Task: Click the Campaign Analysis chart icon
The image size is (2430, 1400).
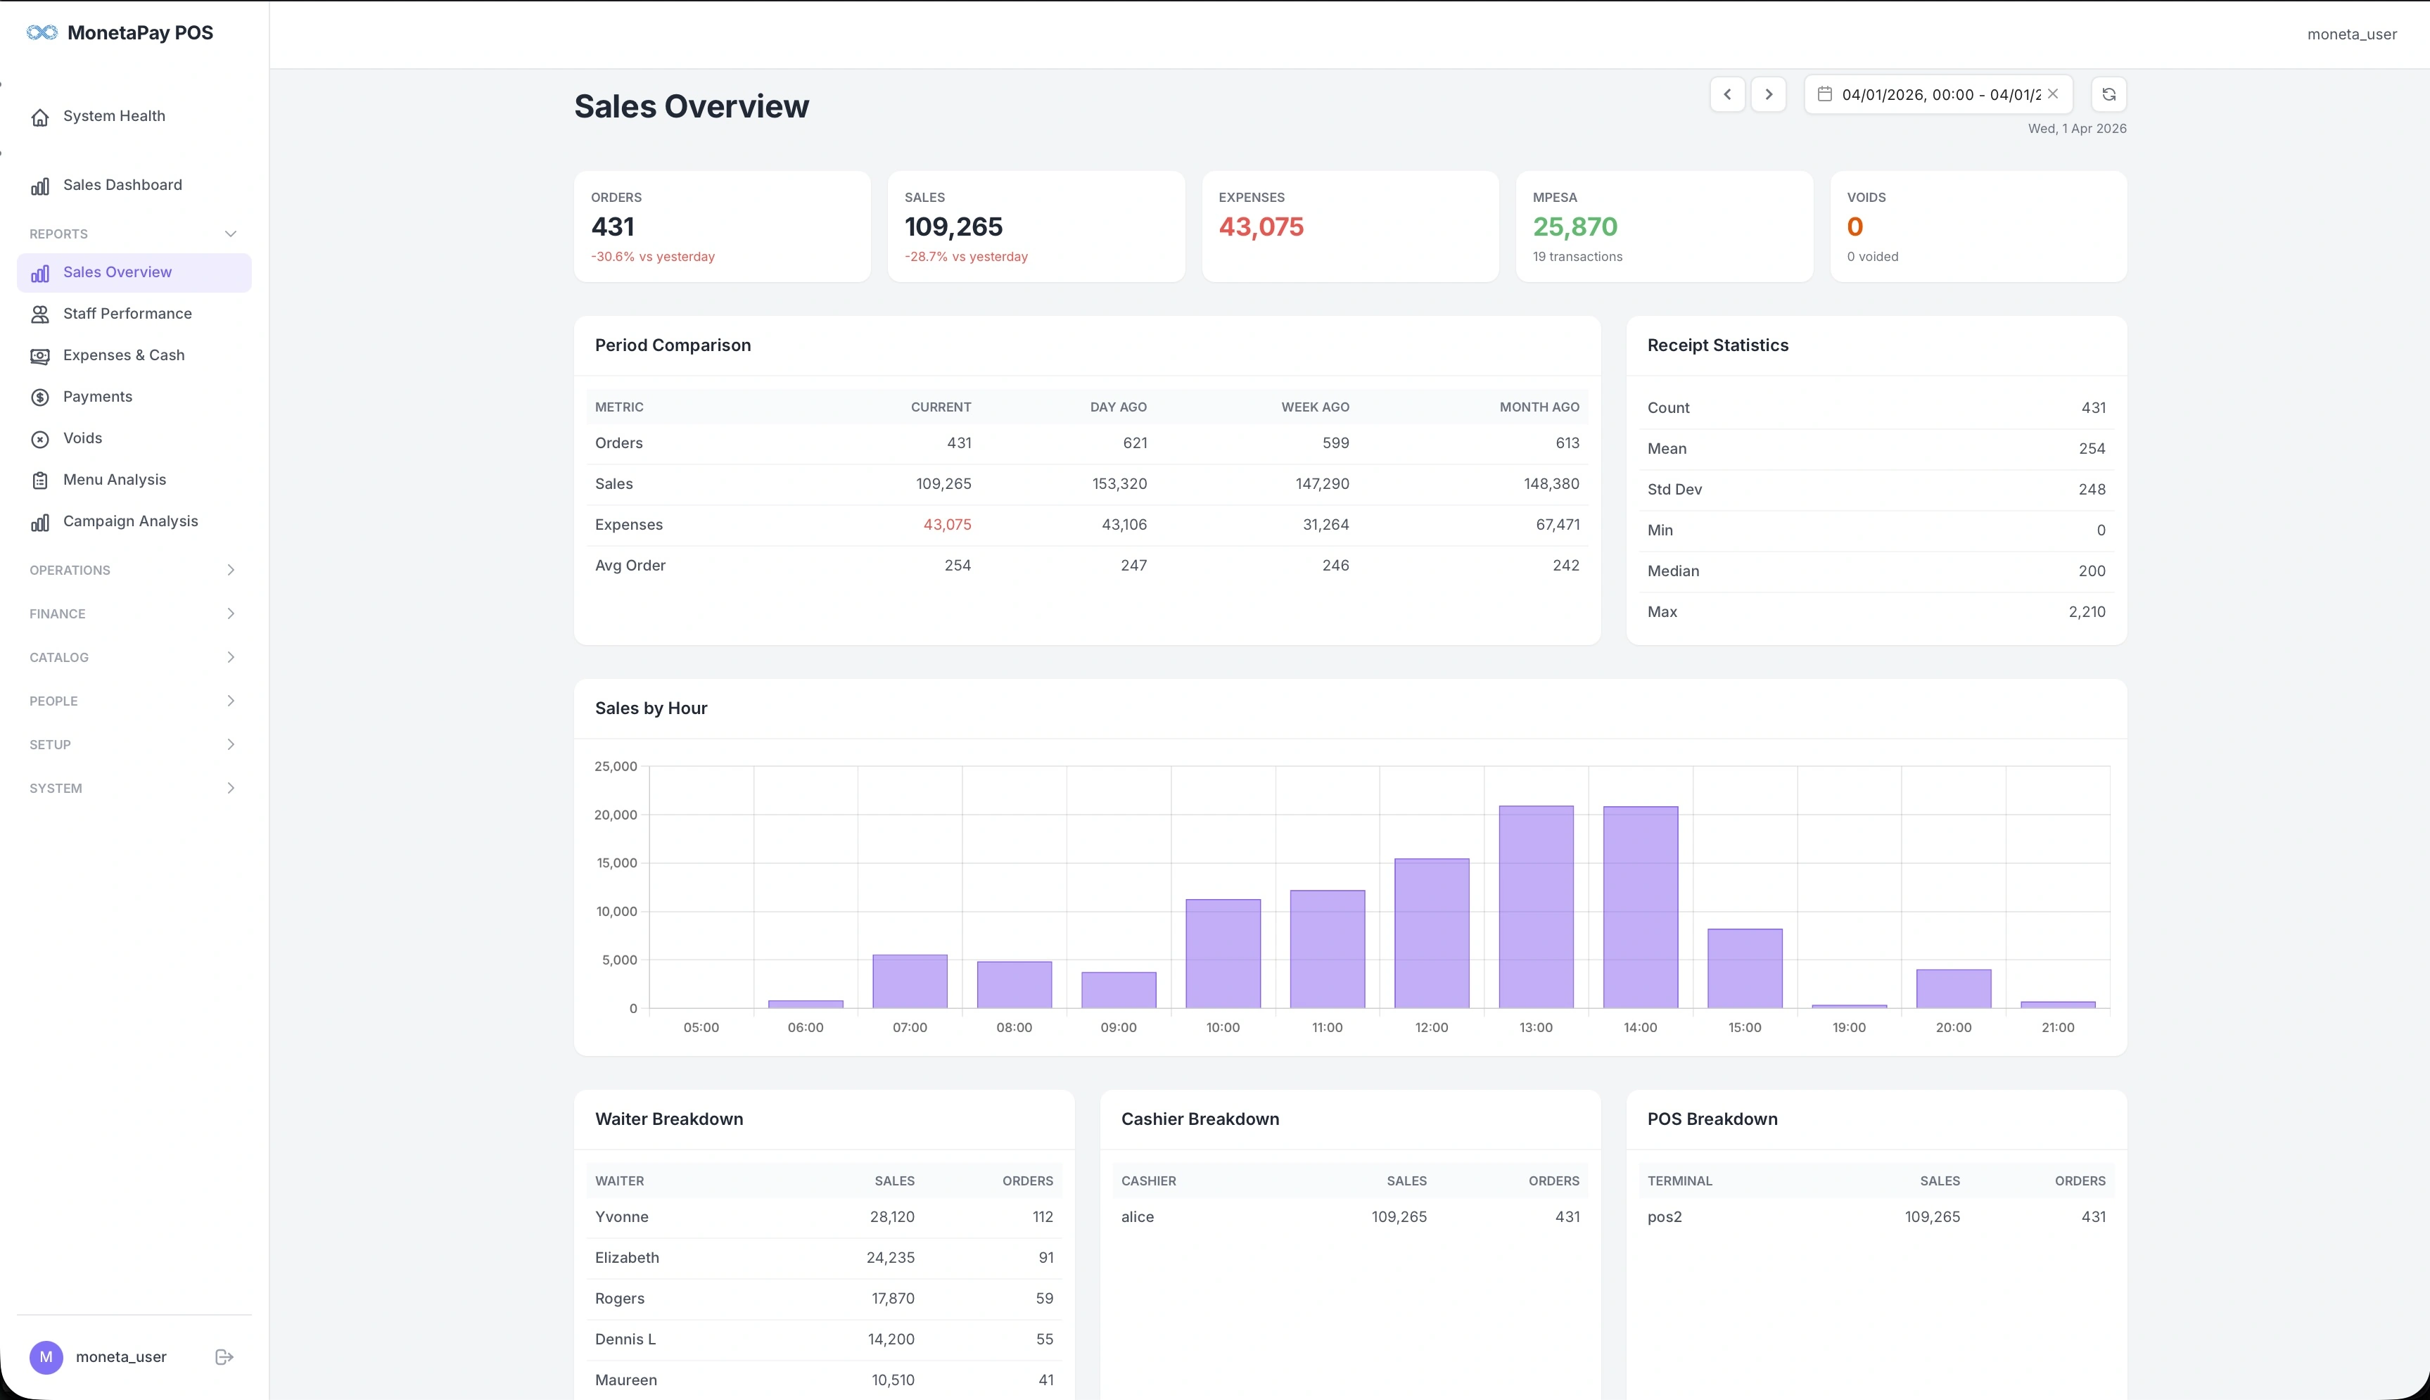Action: tap(39, 522)
